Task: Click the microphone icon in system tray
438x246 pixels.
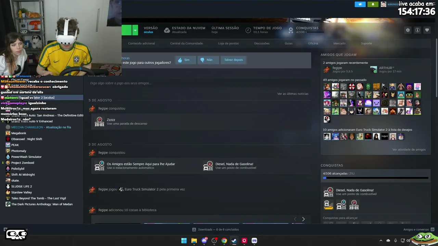Action: pos(396,241)
